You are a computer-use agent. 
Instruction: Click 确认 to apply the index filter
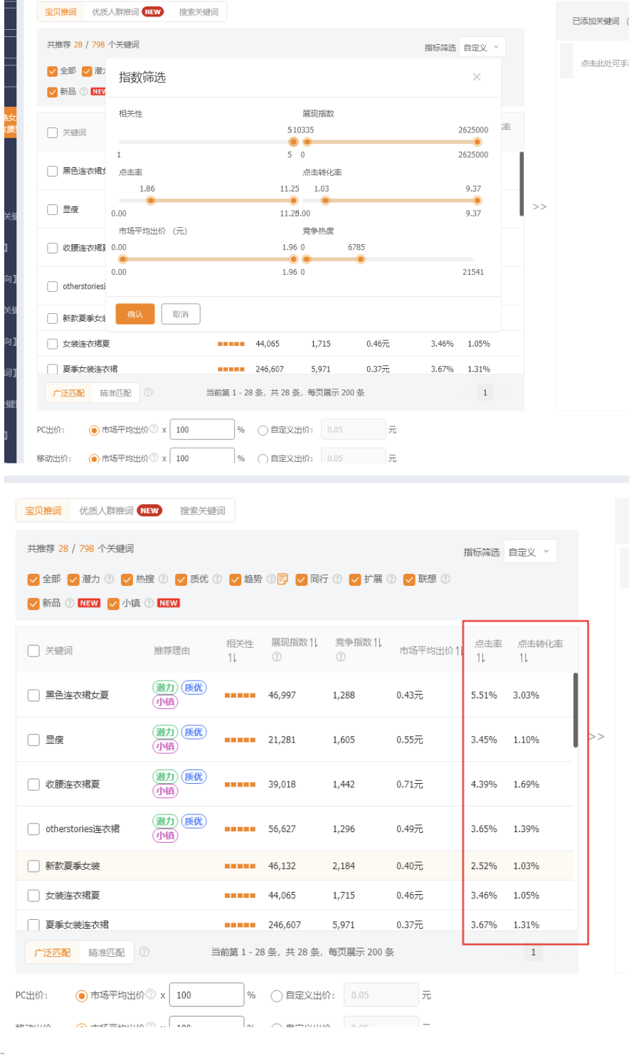coord(135,313)
